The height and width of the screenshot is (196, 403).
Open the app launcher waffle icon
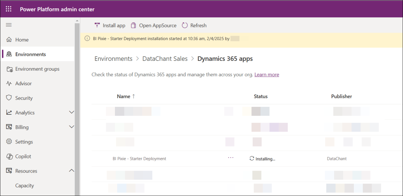coord(9,9)
